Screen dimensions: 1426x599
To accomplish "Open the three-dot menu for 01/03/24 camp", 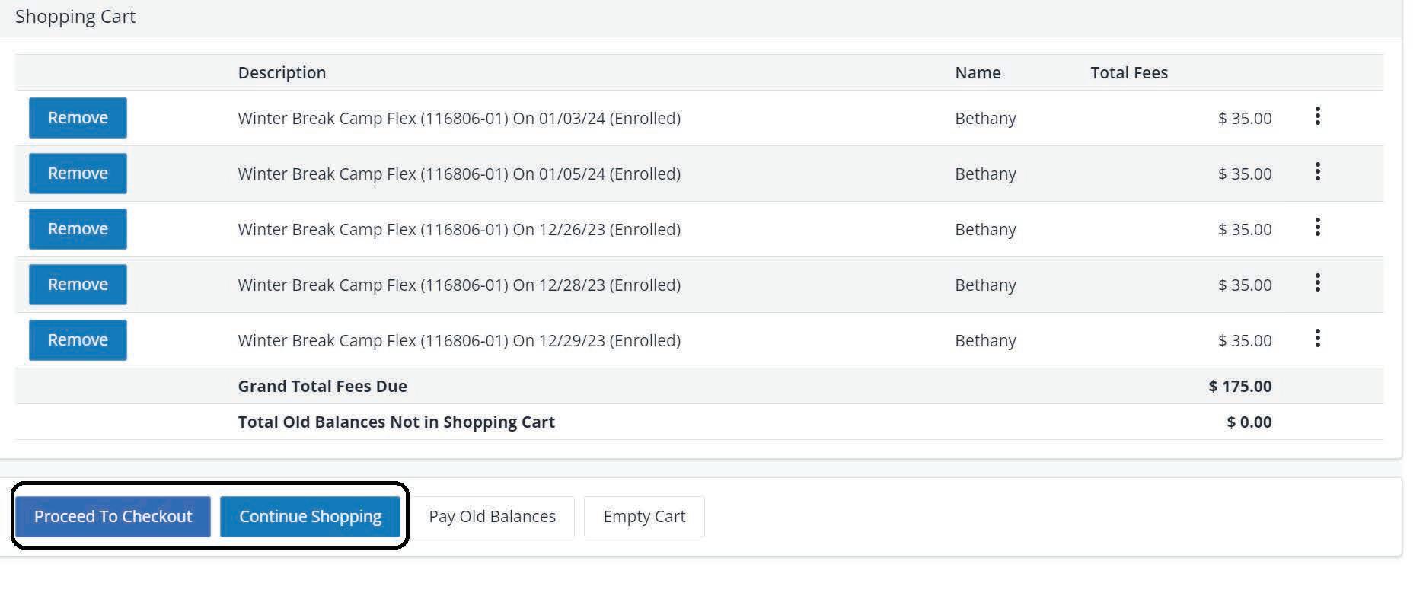I will tap(1317, 116).
